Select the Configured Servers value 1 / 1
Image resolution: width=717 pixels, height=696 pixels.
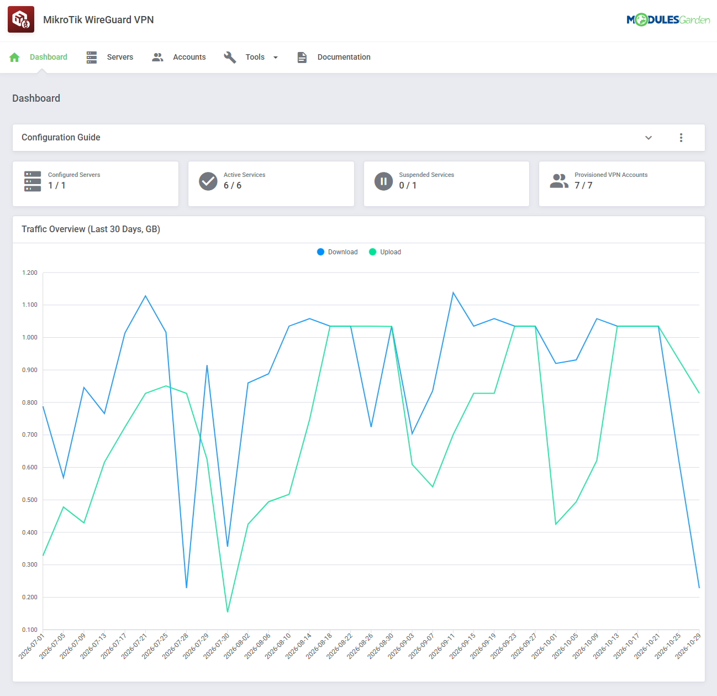pyautogui.click(x=57, y=186)
